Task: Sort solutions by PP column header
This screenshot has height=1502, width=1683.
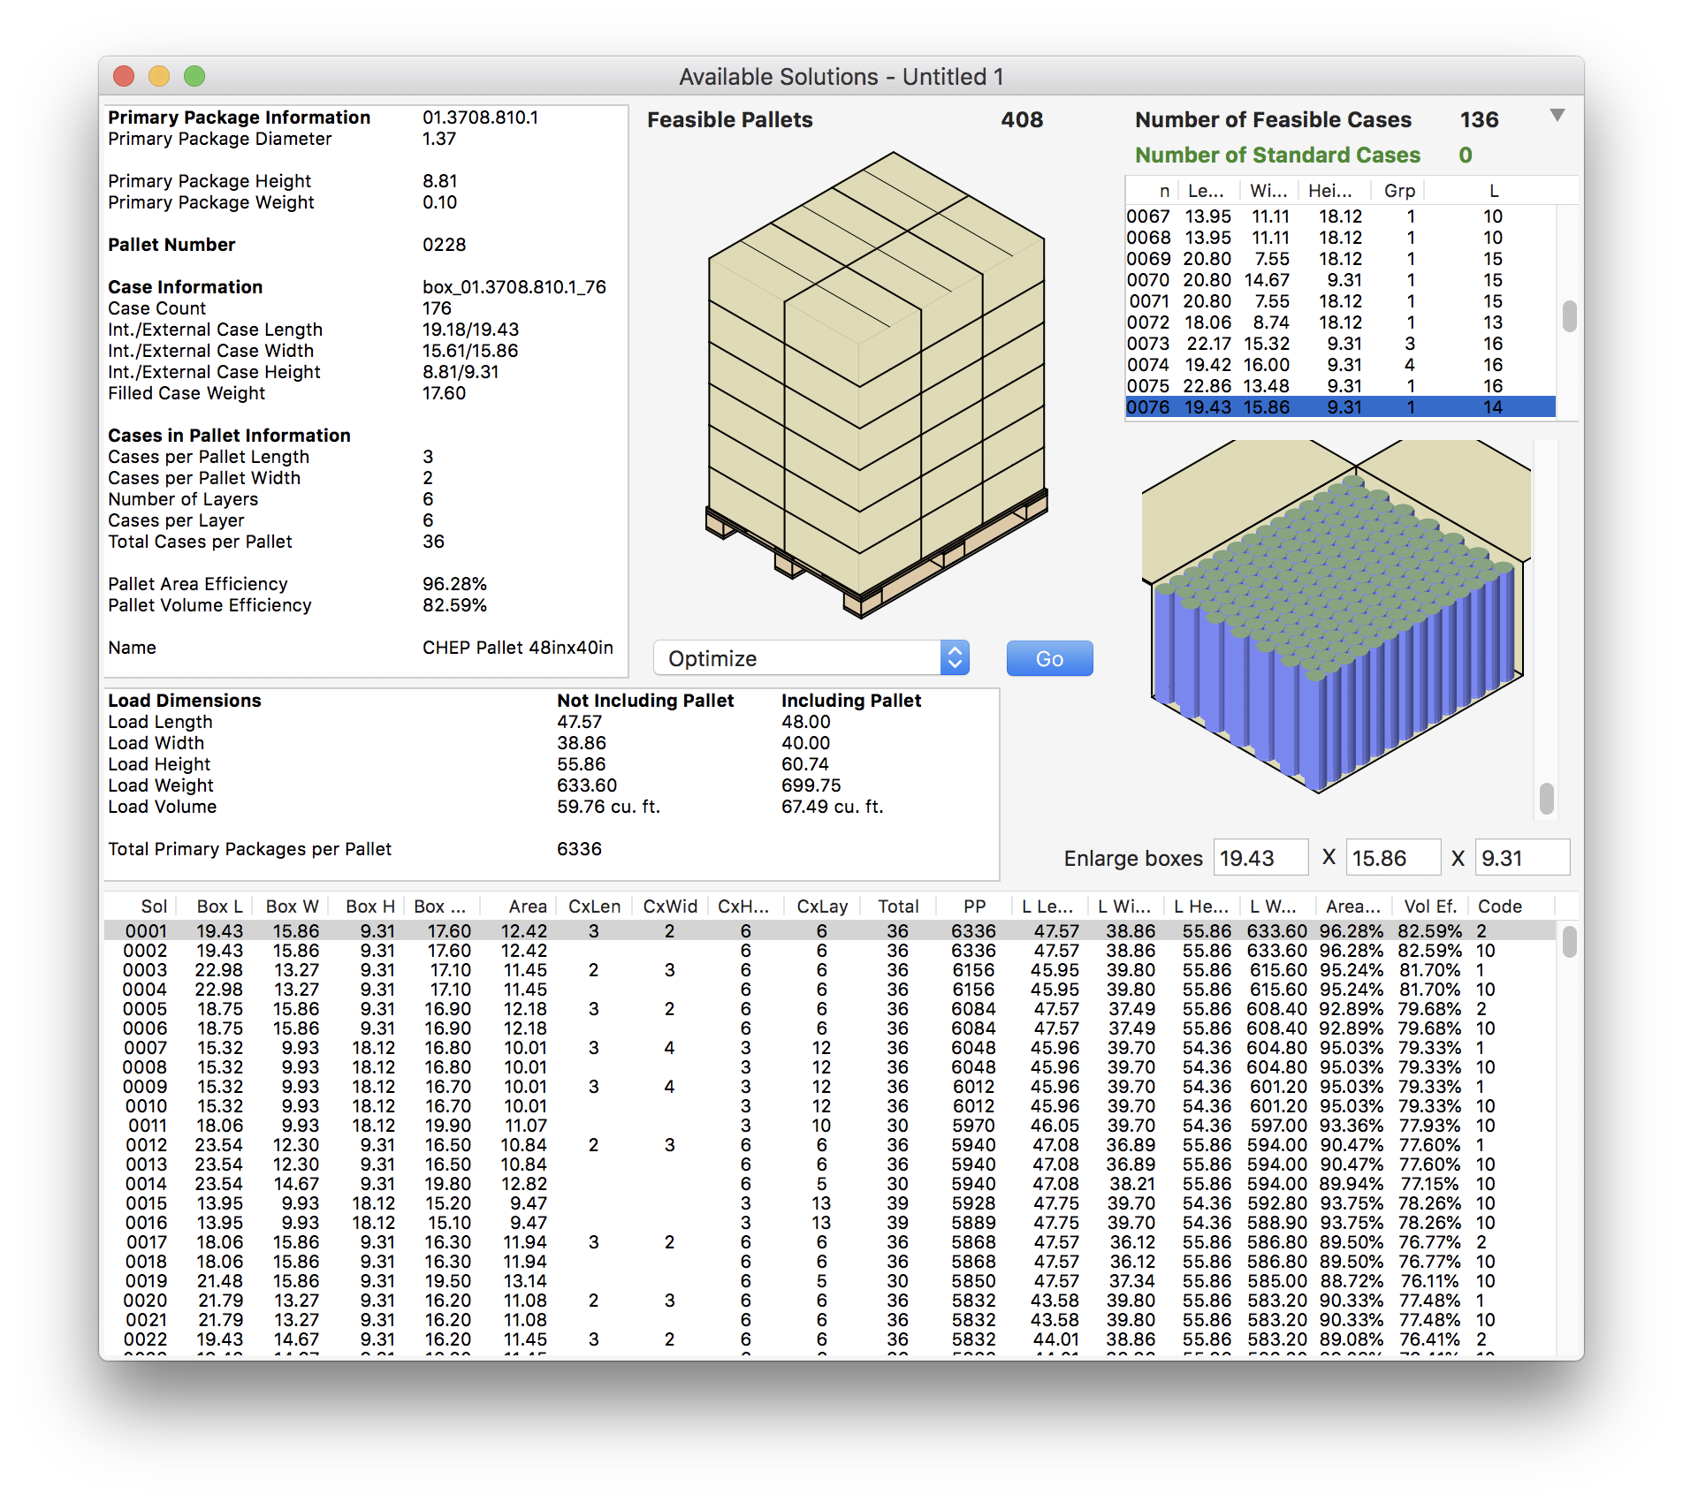Action: point(974,906)
